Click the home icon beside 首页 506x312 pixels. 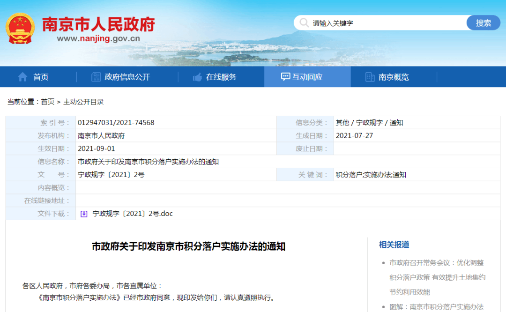coord(22,77)
